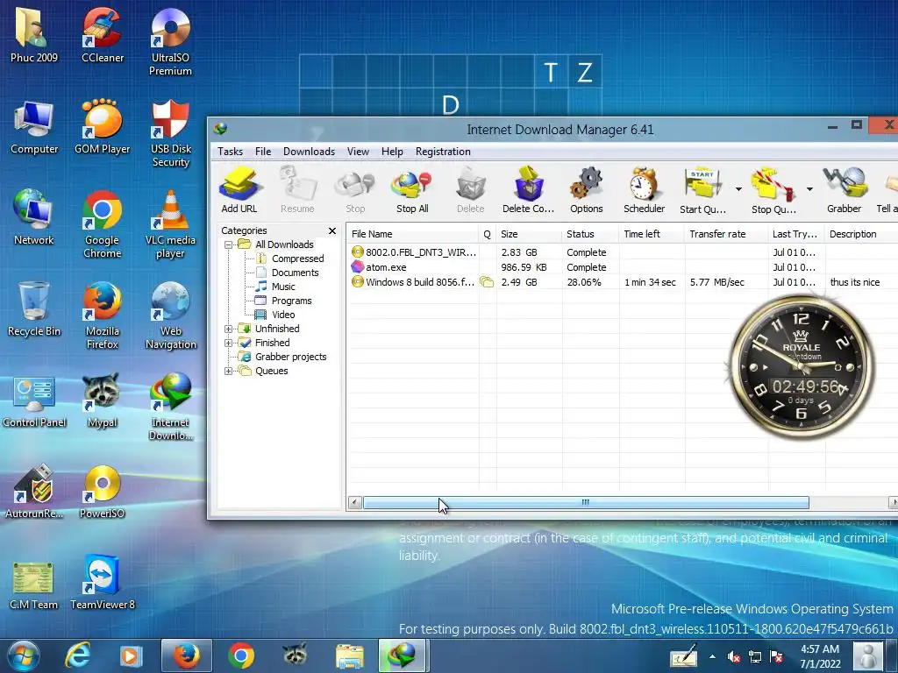Select the Windows 8 build 8056 download
Viewport: 898px width, 673px height.
point(622,282)
